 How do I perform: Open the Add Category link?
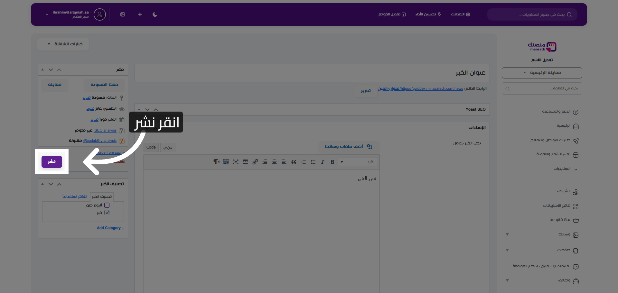coord(110,228)
